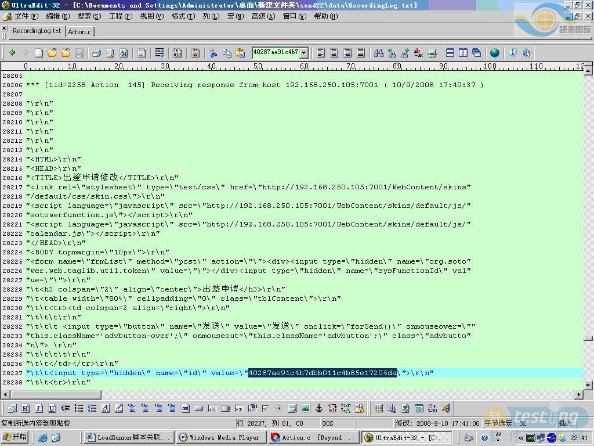The image size is (594, 446).
Task: Click the New File icon
Action: (39, 53)
